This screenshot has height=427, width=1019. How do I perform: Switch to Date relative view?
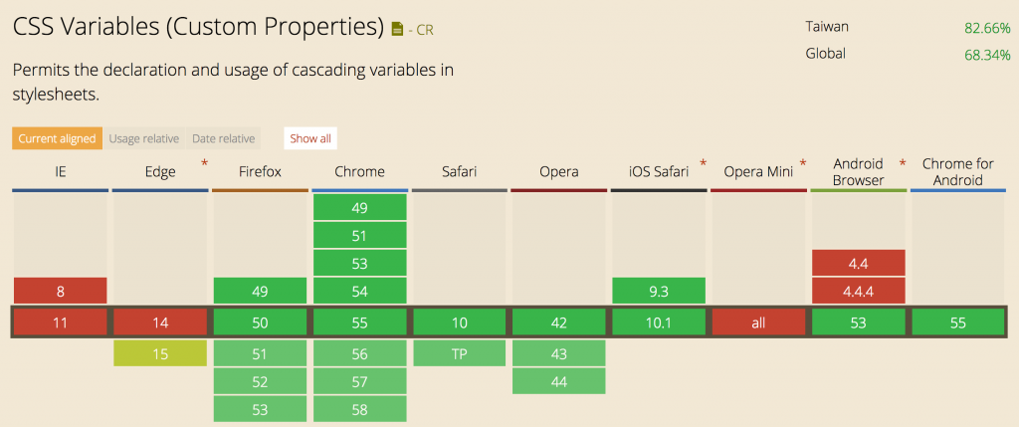[x=223, y=138]
